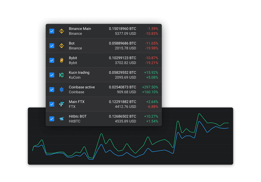261x182 pixels.
Task: Toggle the Coinbase active checkbox
Action: (x=52, y=89)
